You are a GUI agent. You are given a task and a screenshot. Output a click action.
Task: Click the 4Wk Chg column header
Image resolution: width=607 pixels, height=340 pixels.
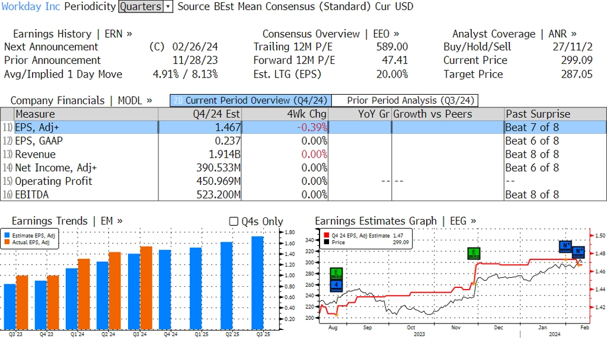point(285,114)
